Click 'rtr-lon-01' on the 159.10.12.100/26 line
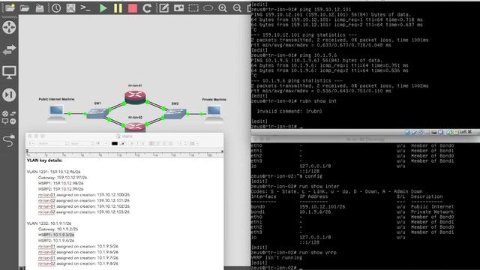480x270 pixels. click(x=46, y=195)
